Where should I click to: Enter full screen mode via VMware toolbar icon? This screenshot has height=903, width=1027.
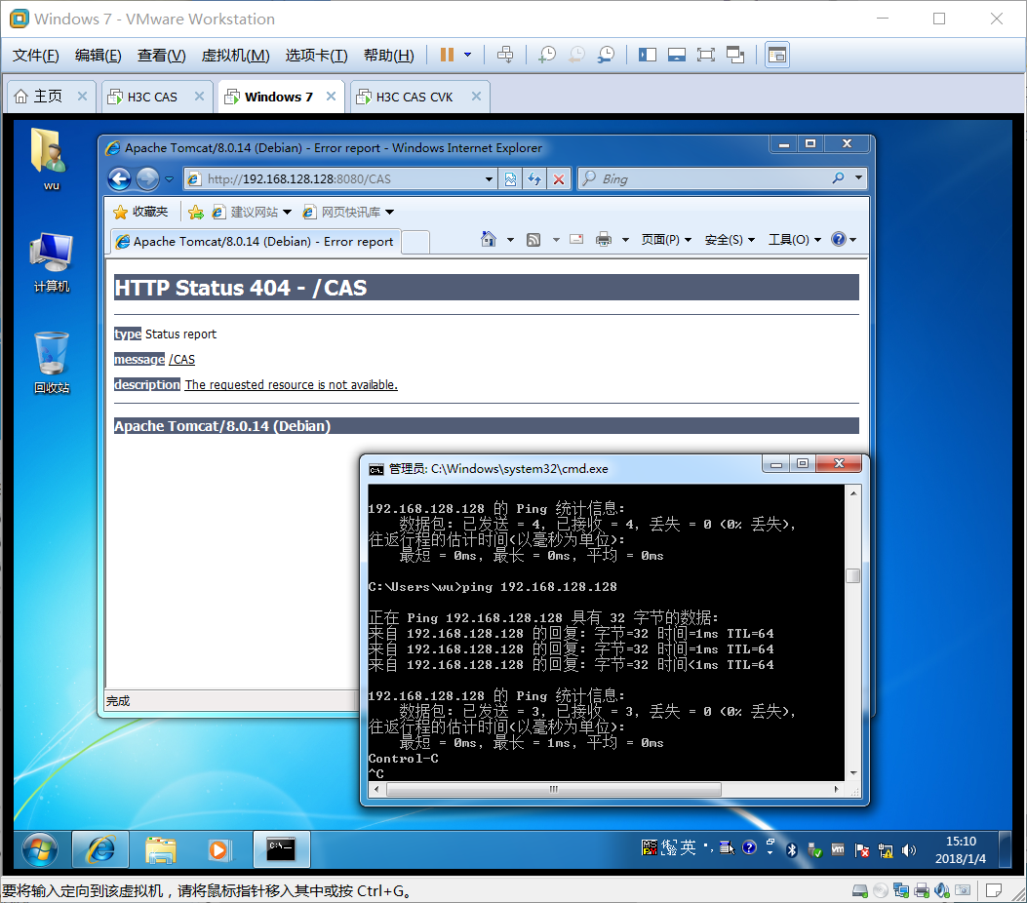click(705, 55)
